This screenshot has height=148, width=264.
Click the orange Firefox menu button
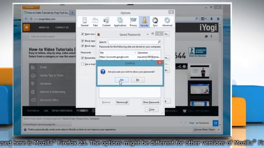[x=31, y=7]
